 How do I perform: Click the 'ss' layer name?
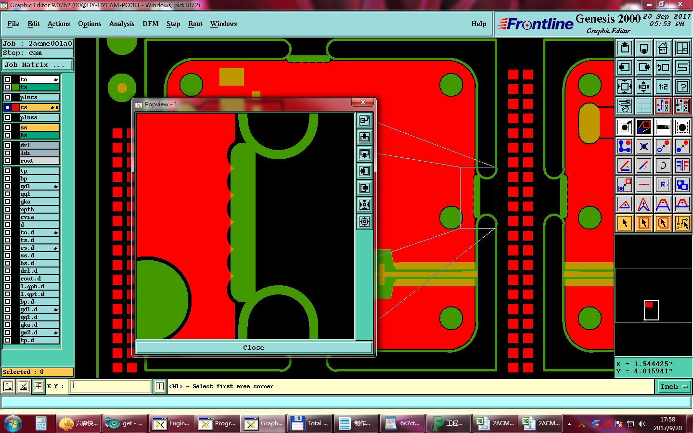39,127
